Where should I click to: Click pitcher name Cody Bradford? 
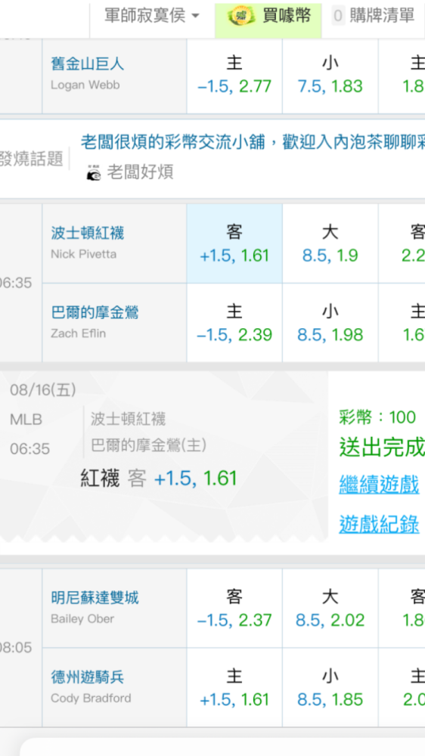tap(91, 698)
